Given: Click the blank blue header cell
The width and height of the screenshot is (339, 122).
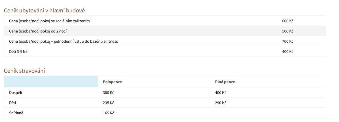Looking at the screenshot, I should click(x=51, y=82).
